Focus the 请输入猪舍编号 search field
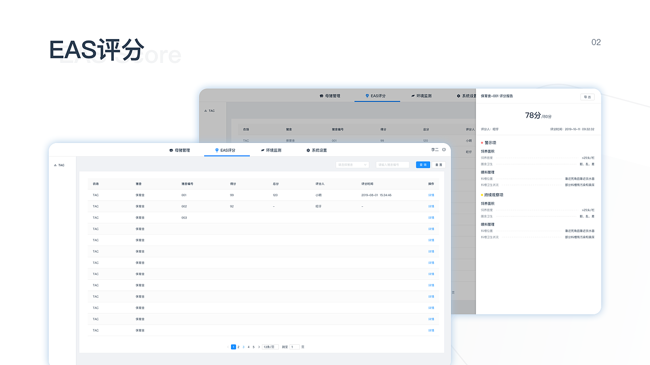This screenshot has width=650, height=365. pos(393,165)
